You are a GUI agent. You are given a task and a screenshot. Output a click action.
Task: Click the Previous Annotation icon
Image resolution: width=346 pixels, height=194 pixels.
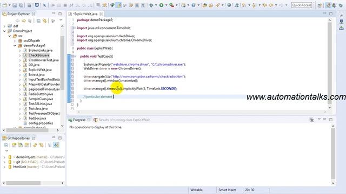tap(254, 5)
